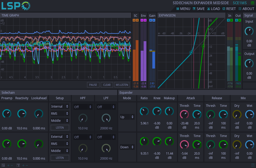Open the ABOUT item

point(246,9)
